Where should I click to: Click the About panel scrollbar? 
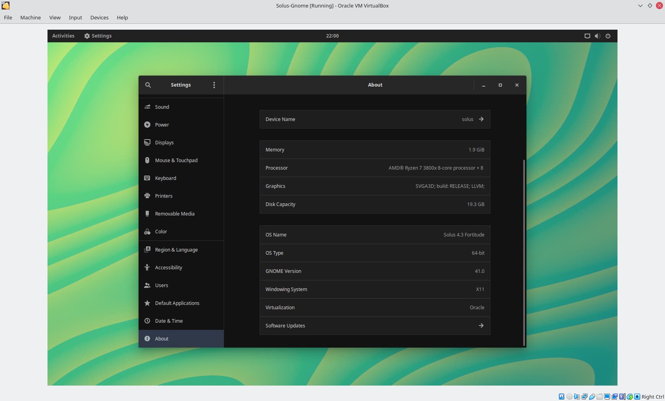(524, 253)
